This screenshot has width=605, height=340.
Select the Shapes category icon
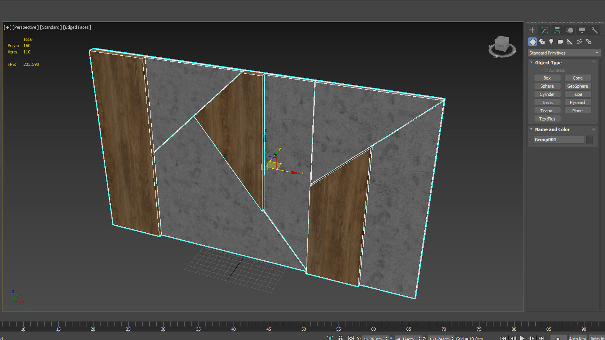point(542,42)
